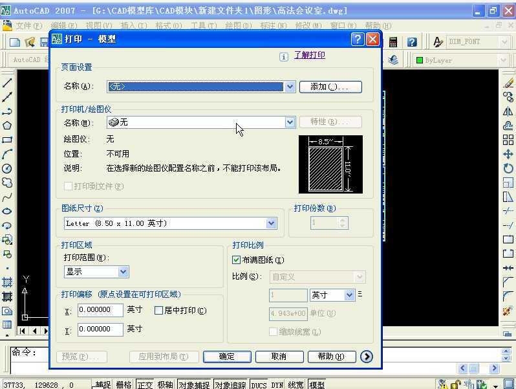This screenshot has width=516, height=389.
Task: Select the Line tool in the draw toolbar
Action: pyautogui.click(x=7, y=83)
